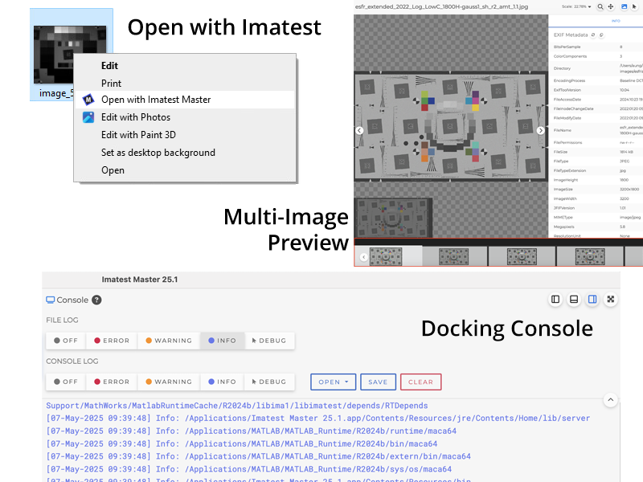Click the Photos app icon in context menu
Viewport: 643px width, 482px height.
pos(88,117)
